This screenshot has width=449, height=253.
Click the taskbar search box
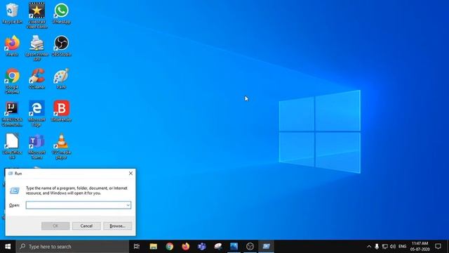tap(72, 247)
